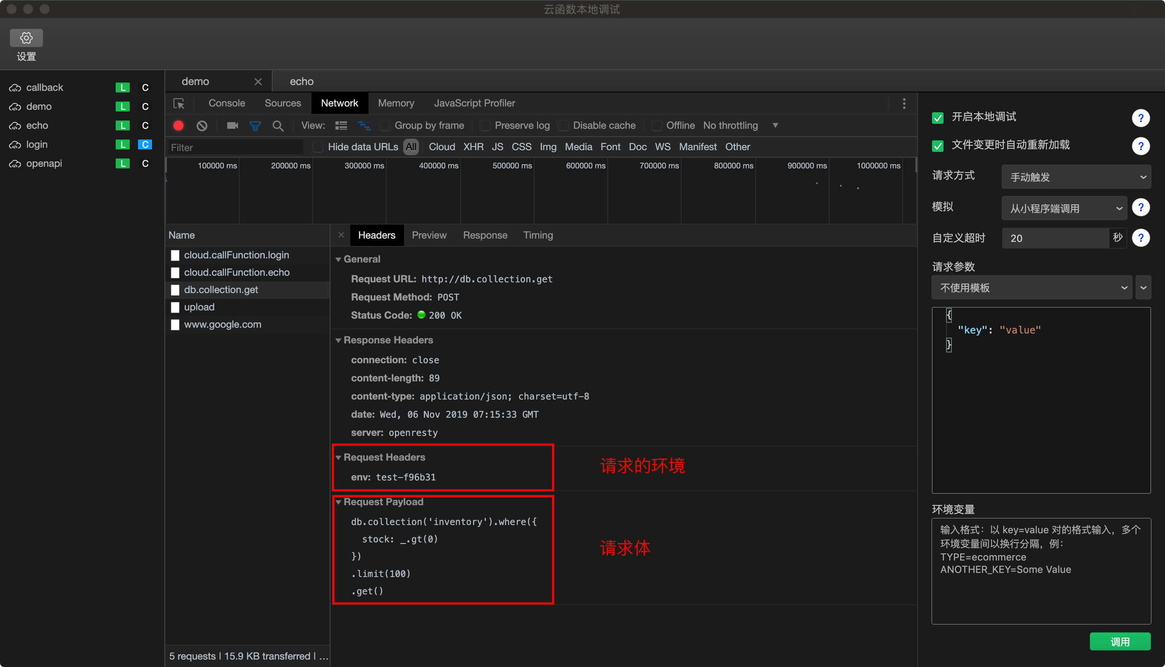Select the XHR filter type
1165x667 pixels.
[x=473, y=147]
